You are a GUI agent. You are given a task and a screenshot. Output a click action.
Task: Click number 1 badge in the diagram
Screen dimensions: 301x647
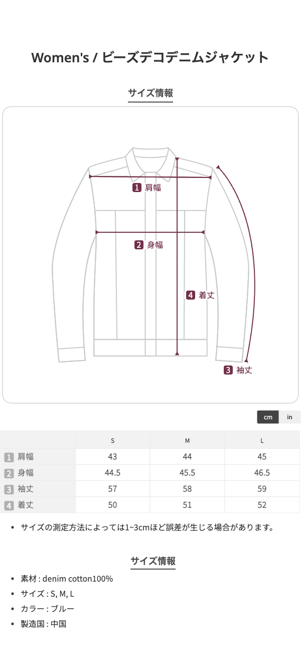click(x=136, y=188)
